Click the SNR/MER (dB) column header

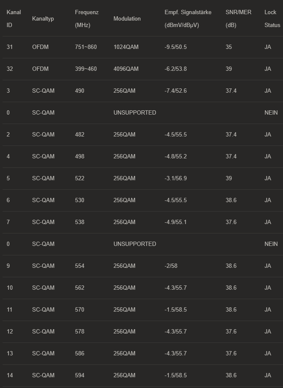point(238,18)
